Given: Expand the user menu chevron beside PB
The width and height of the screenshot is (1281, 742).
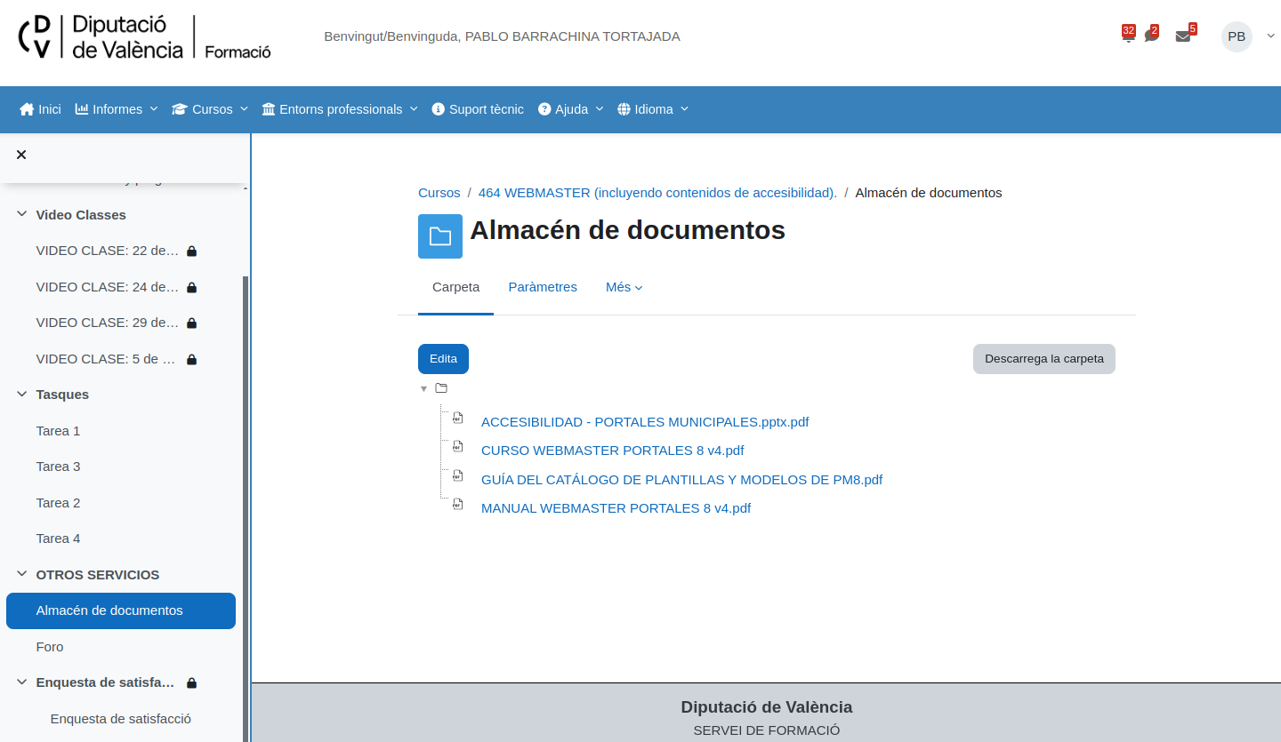Looking at the screenshot, I should pos(1270,36).
